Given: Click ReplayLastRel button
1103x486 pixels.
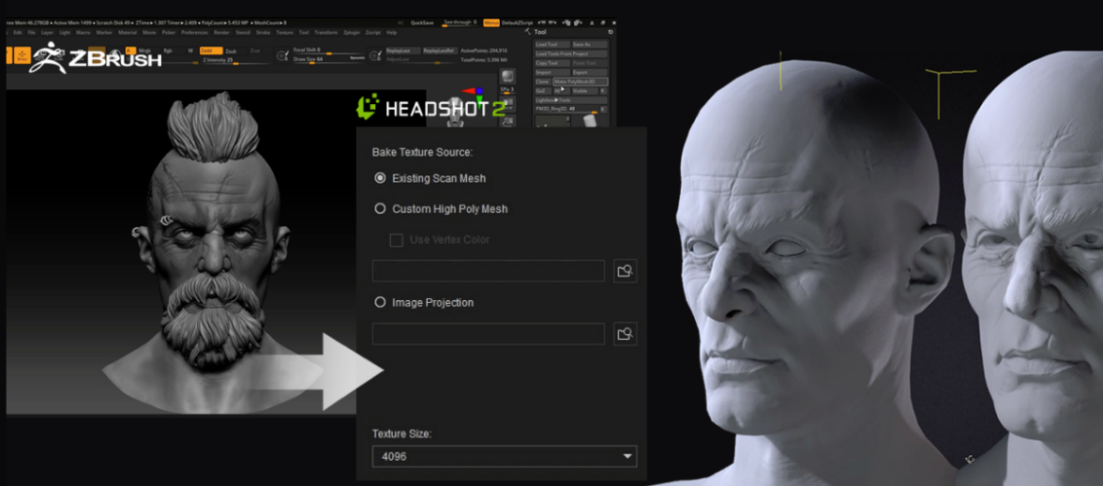Looking at the screenshot, I should coord(441,51).
